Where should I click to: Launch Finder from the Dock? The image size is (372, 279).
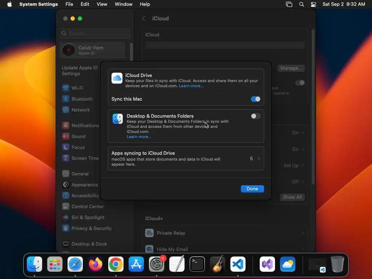tap(35, 264)
